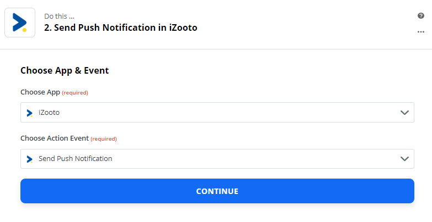This screenshot has height=222, width=432.
Task: Click the "Choose Action Event" field label
Action: tap(54, 138)
